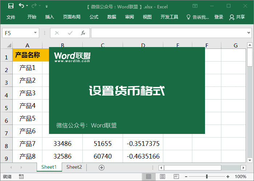Switch to the 公式 ribbon tab
This screenshot has width=254, height=181.
[x=94, y=17]
